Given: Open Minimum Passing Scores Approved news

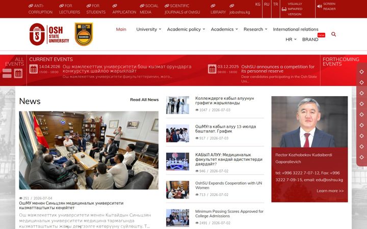Looking at the screenshot, I should tap(229, 214).
